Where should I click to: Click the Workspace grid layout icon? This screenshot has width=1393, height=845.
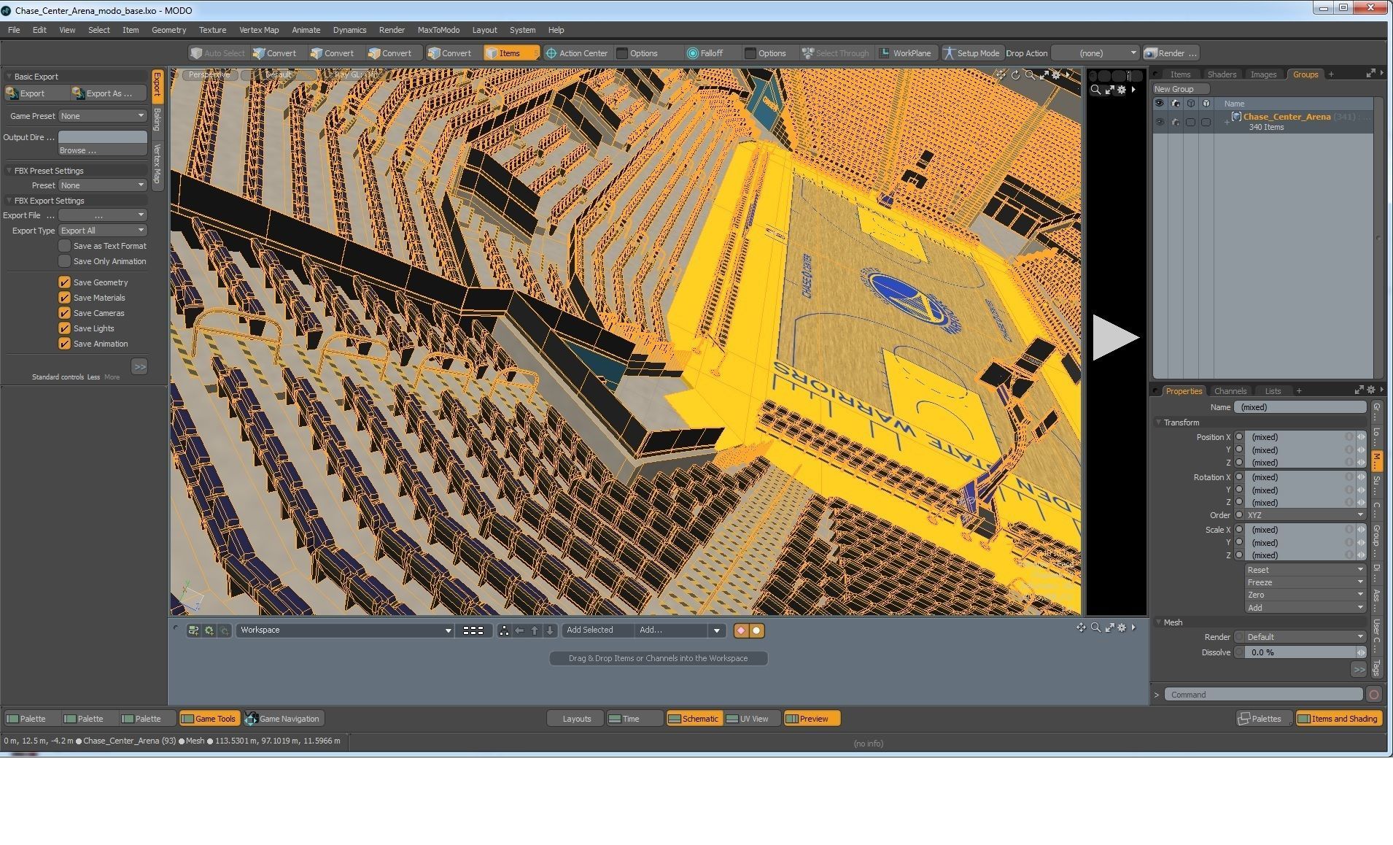click(x=473, y=630)
